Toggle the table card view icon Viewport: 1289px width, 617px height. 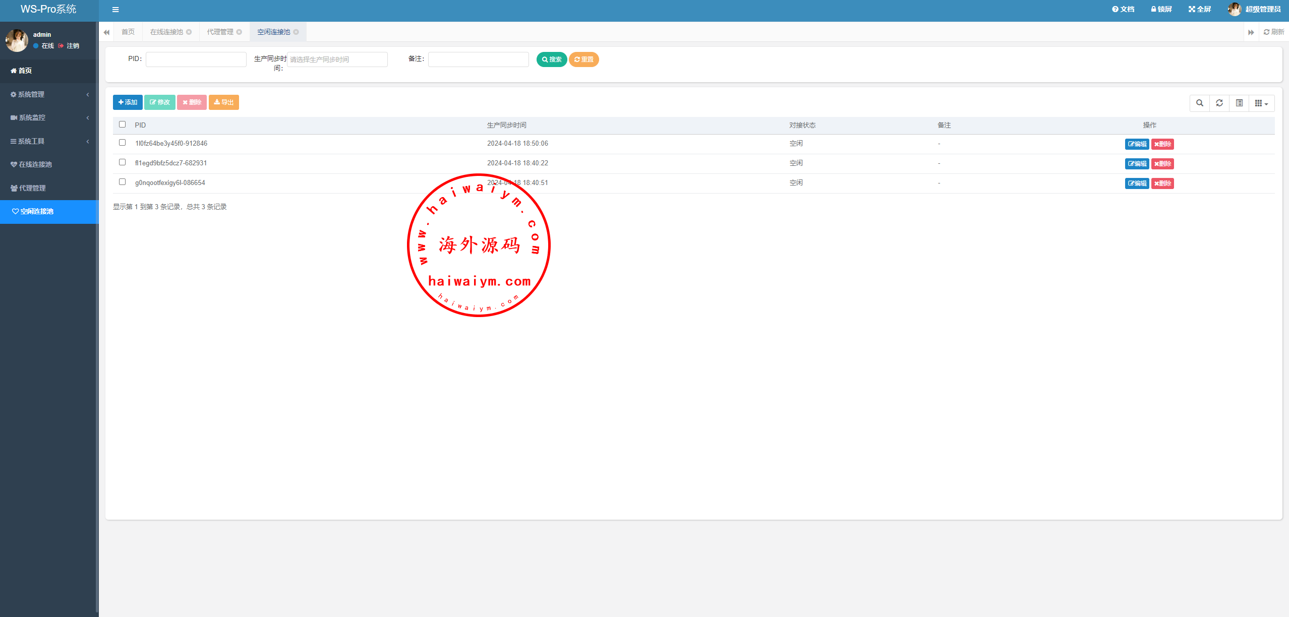coord(1239,103)
